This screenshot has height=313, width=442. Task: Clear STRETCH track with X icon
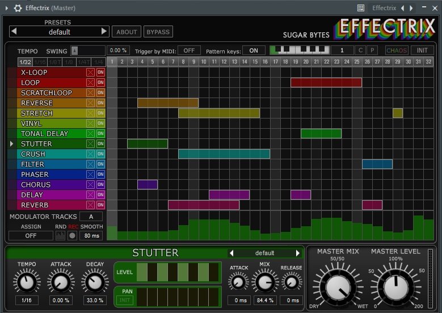(x=90, y=113)
